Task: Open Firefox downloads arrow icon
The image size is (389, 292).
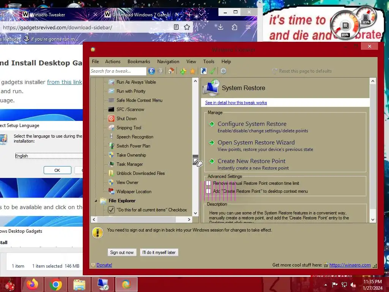Action: (x=220, y=27)
